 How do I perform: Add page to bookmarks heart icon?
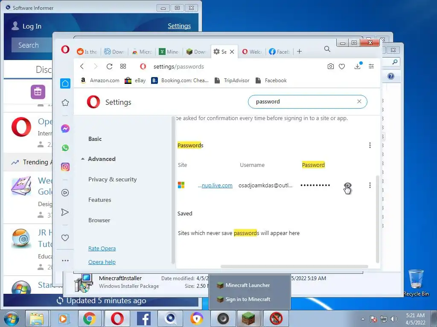342,66
